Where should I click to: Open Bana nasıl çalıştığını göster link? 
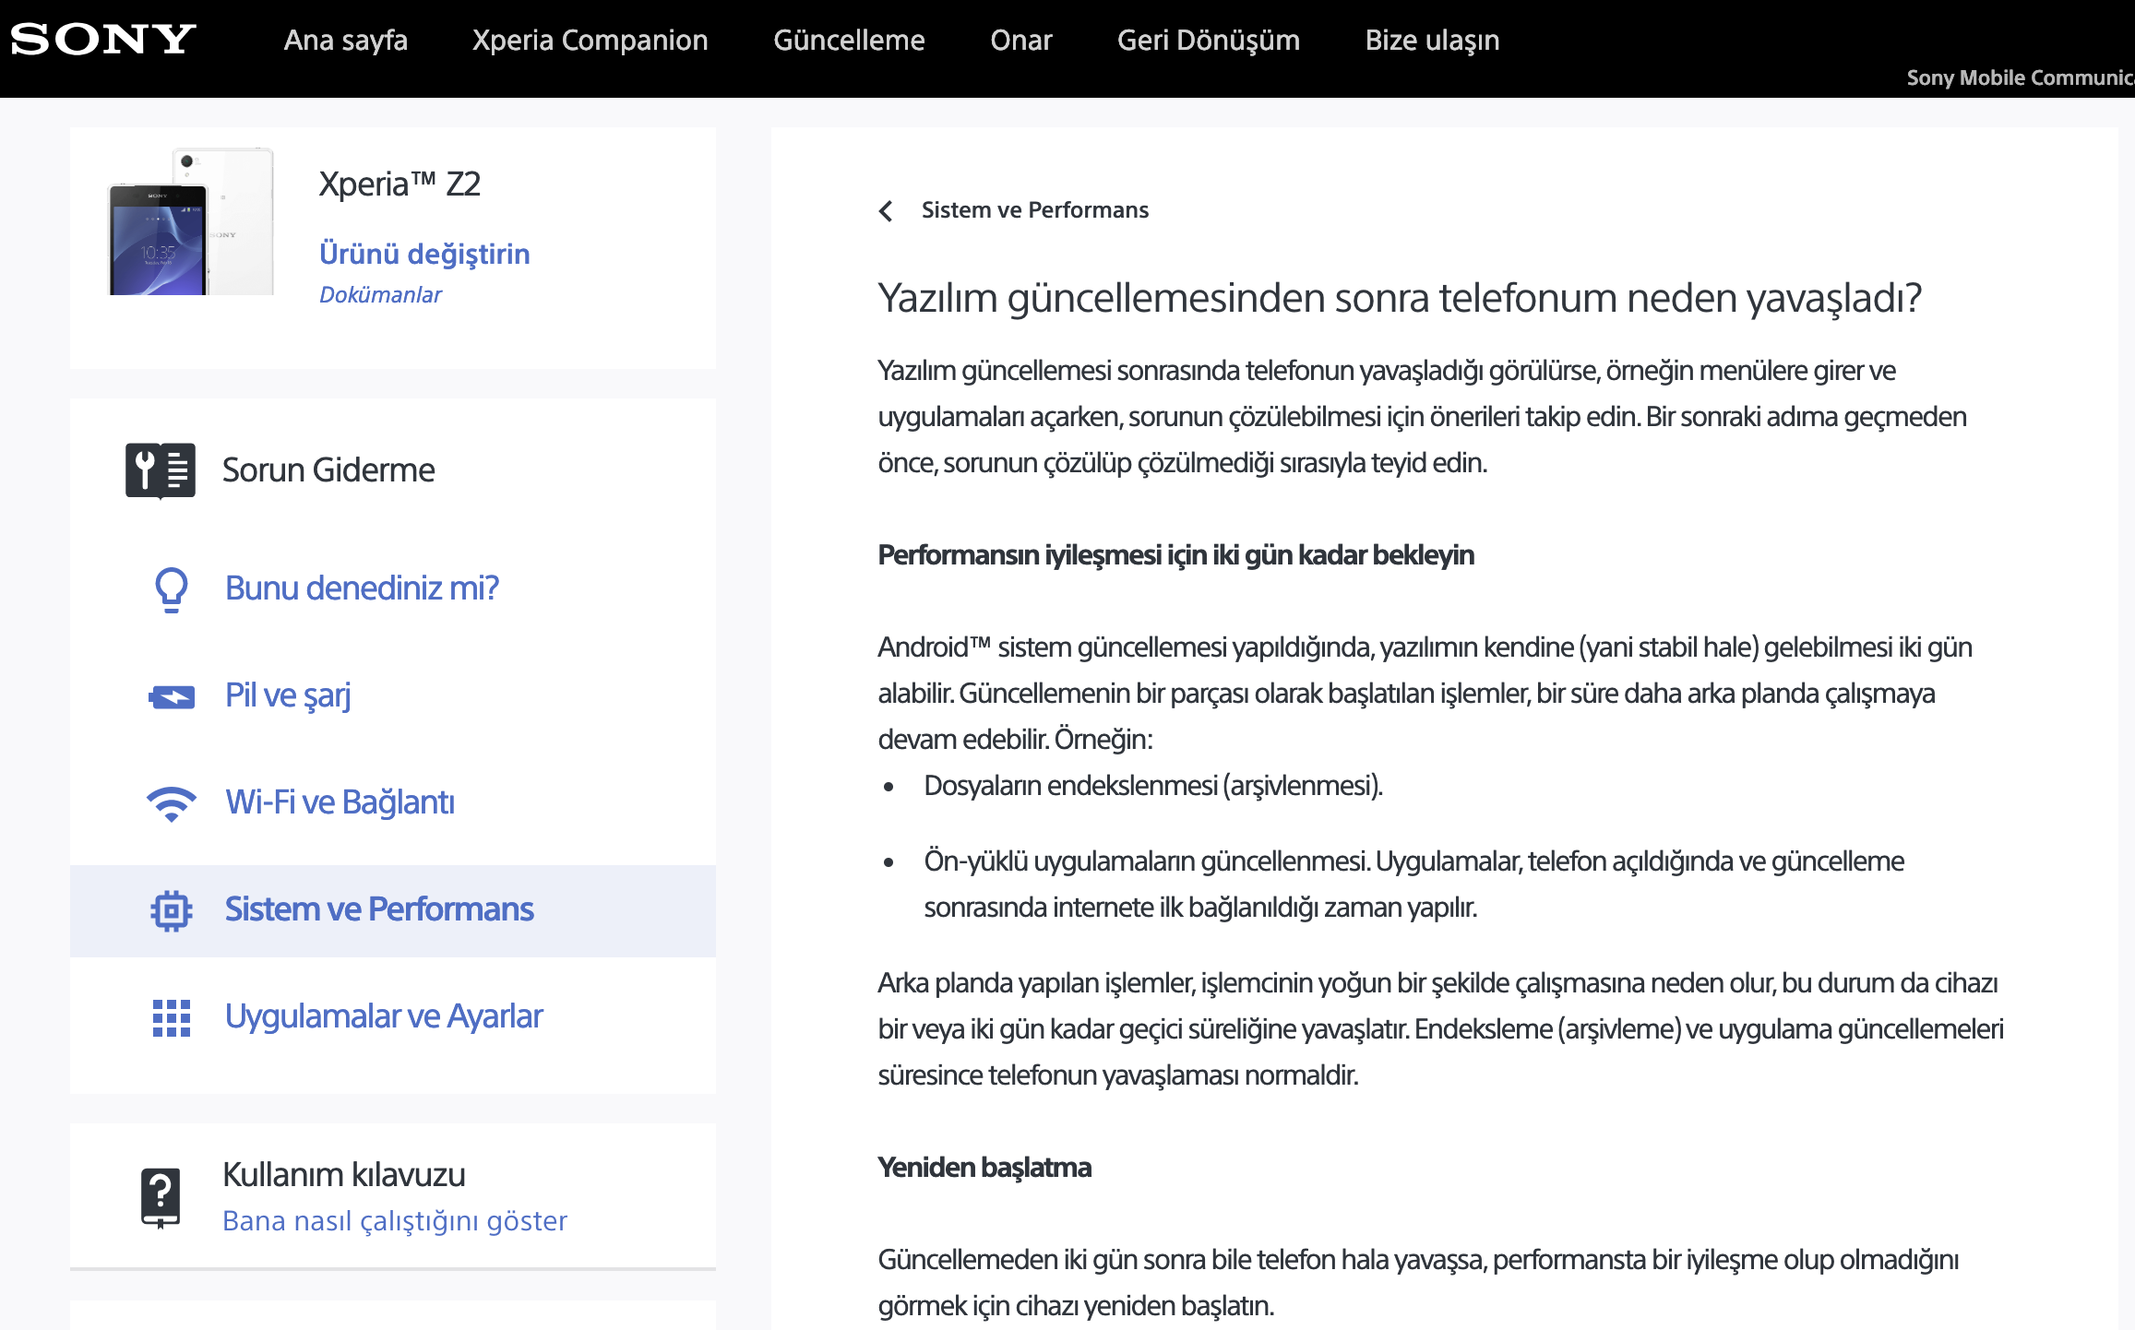tap(395, 1220)
